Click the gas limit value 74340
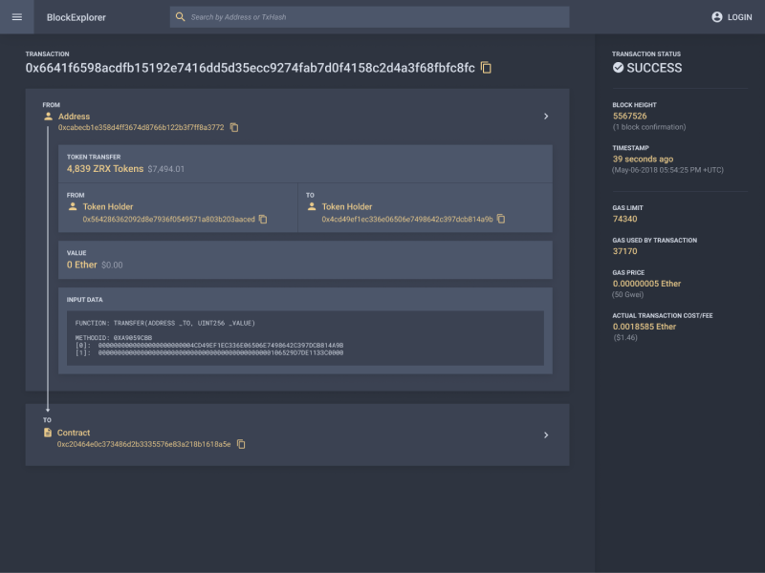Viewport: 765px width, 573px height. 625,219
